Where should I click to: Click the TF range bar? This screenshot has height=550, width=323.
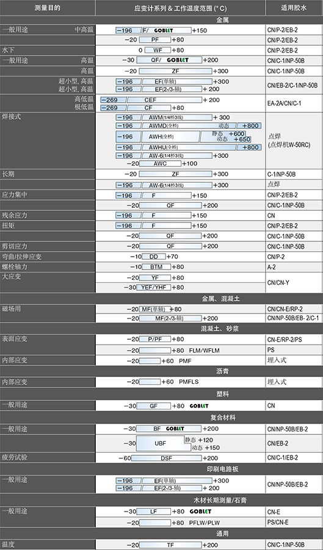[170, 545]
